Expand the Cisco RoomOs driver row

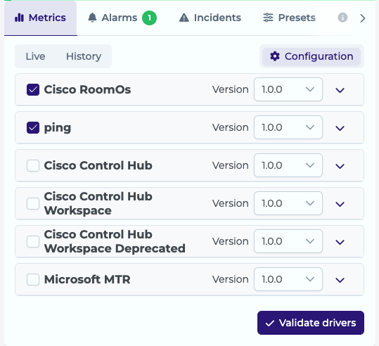pos(340,91)
